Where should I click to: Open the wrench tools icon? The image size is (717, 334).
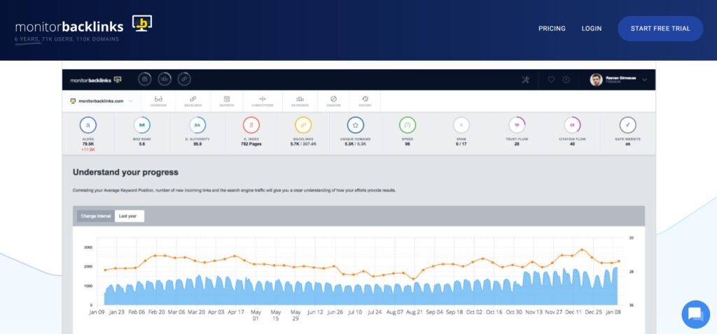pyautogui.click(x=525, y=80)
